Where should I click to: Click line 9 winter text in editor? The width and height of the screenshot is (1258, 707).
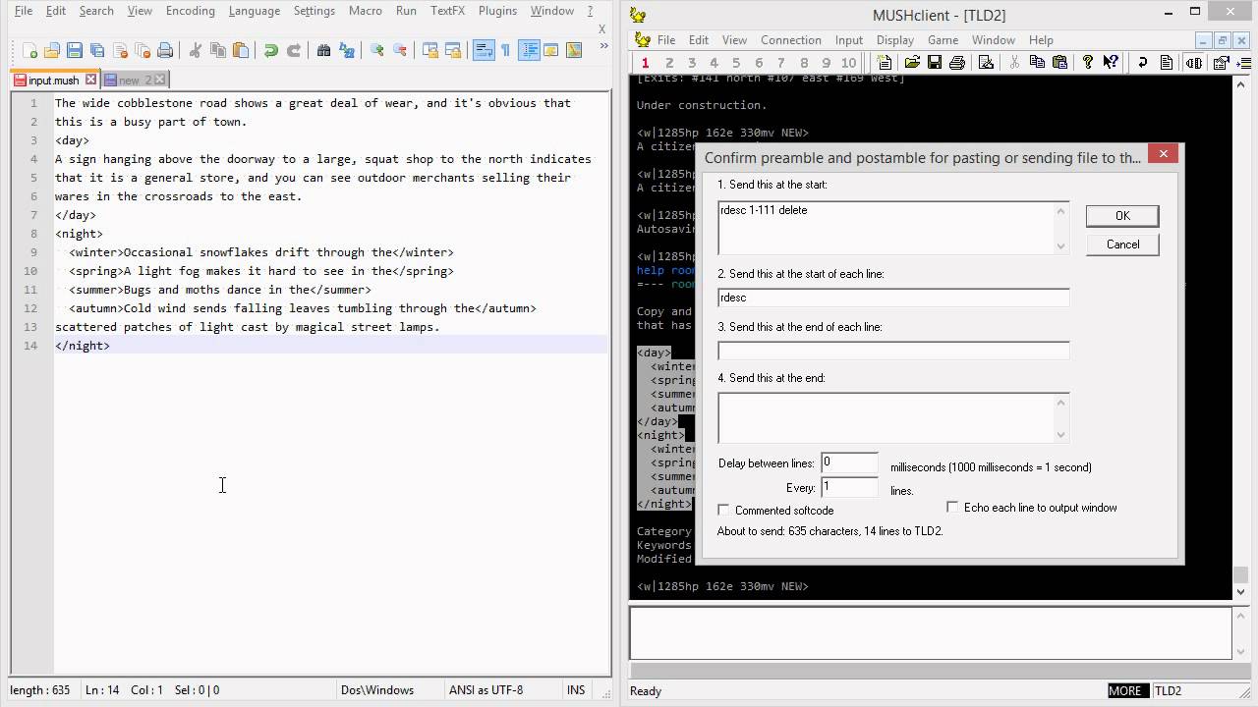(x=261, y=252)
